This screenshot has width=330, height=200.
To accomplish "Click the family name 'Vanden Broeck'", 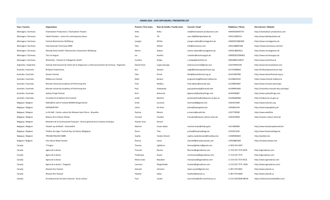I will tap(163, 136).
